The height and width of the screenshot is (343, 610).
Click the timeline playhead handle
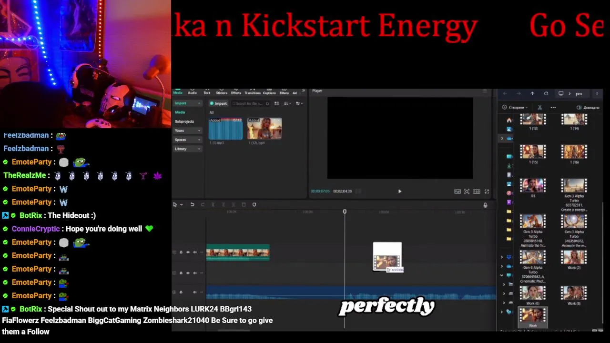(x=345, y=212)
